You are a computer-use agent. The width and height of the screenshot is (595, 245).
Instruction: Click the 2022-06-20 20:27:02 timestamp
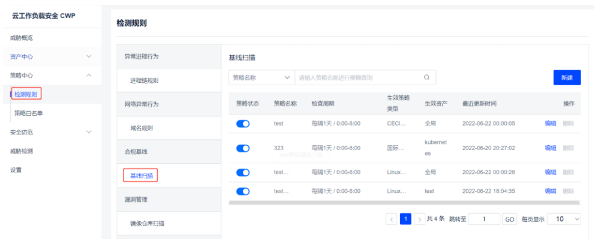tap(488, 148)
